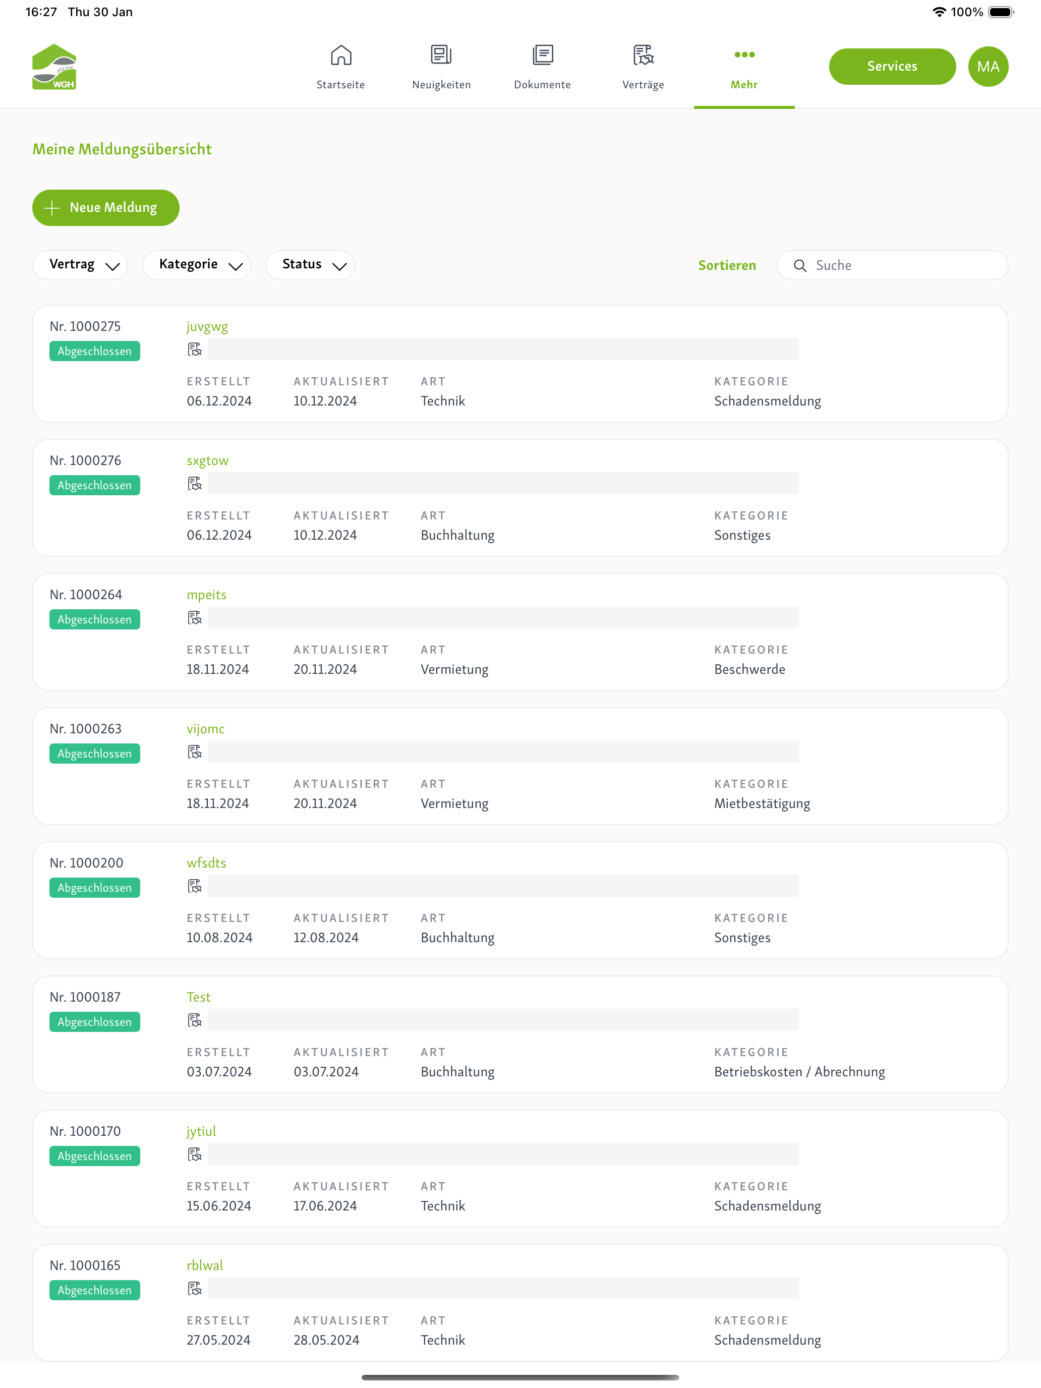Click contract icon in rblwal card
Viewport: 1041px width, 1388px height.
pos(195,1289)
